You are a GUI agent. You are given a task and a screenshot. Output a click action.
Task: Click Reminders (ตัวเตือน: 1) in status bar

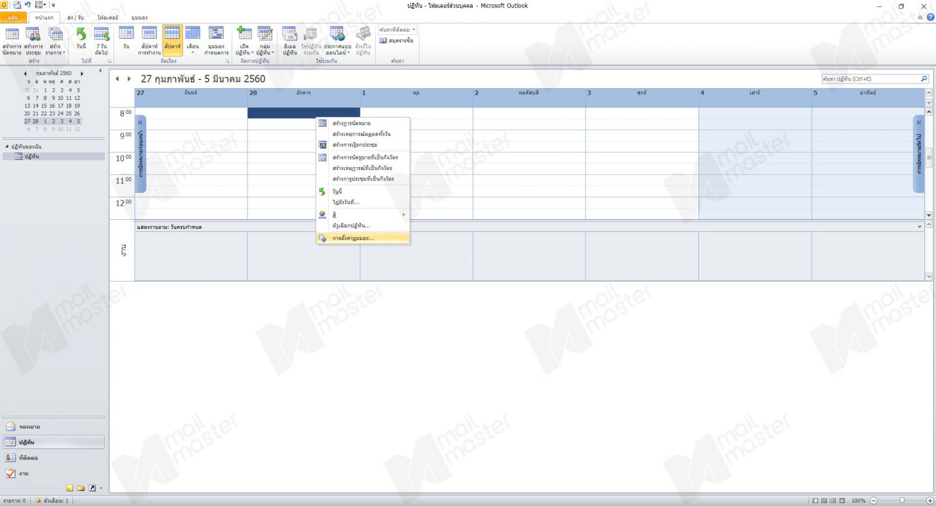click(52, 501)
